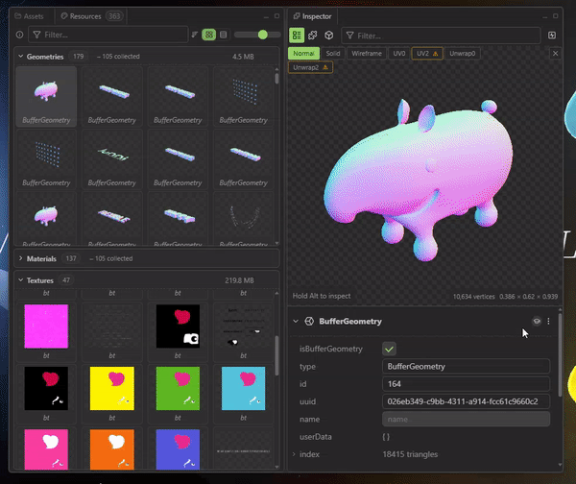
Task: Open the info icon beside the resources filter
Action: tap(19, 35)
